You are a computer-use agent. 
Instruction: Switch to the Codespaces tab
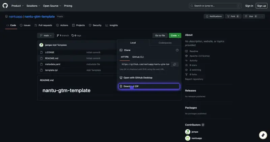pos(165,43)
